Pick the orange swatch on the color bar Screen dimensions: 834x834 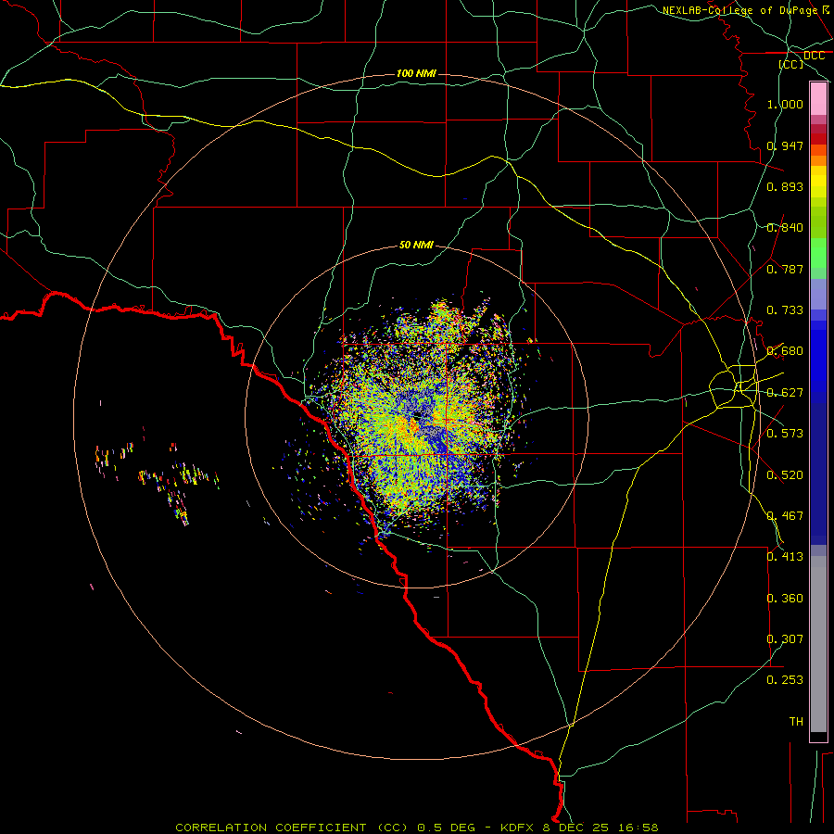point(818,160)
